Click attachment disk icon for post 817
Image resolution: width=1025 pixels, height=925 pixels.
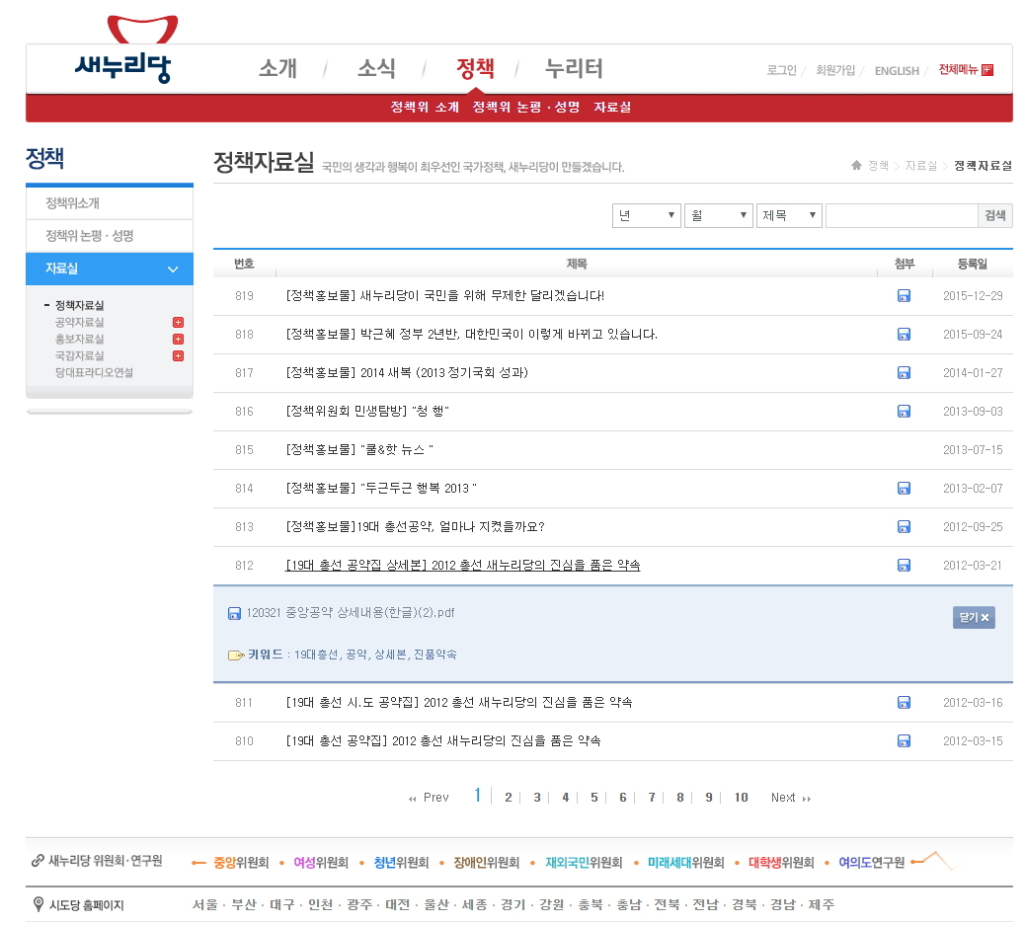click(x=904, y=373)
